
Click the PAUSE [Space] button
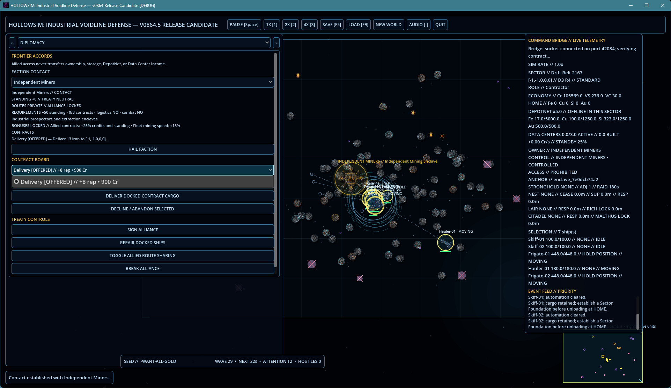coord(244,25)
